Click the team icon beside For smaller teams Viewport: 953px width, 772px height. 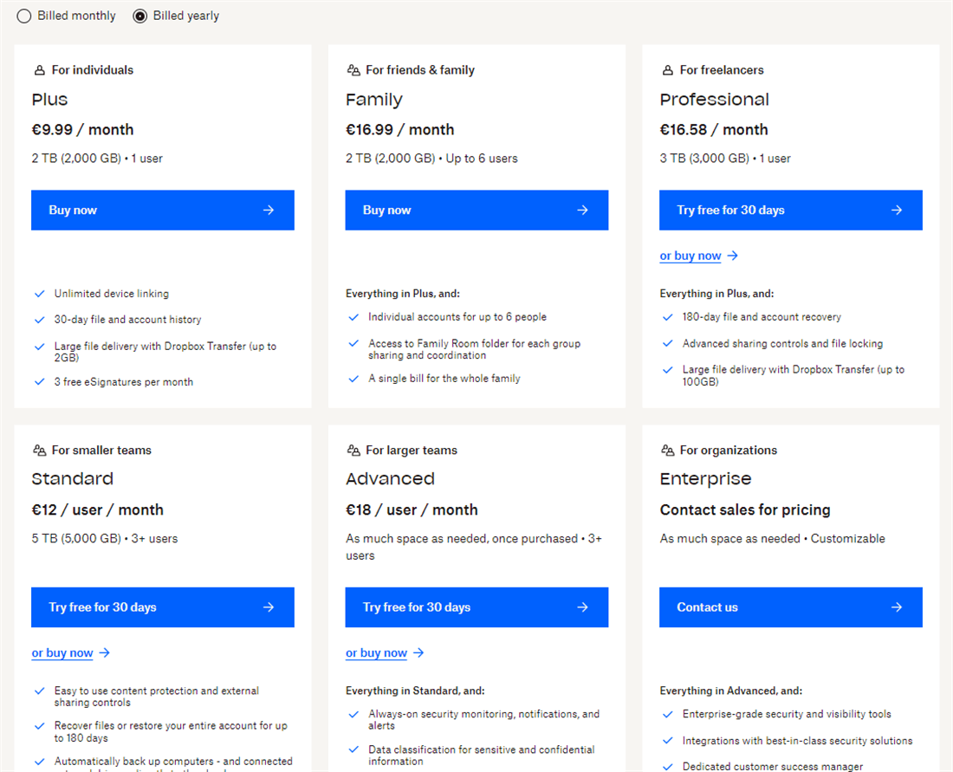[39, 451]
